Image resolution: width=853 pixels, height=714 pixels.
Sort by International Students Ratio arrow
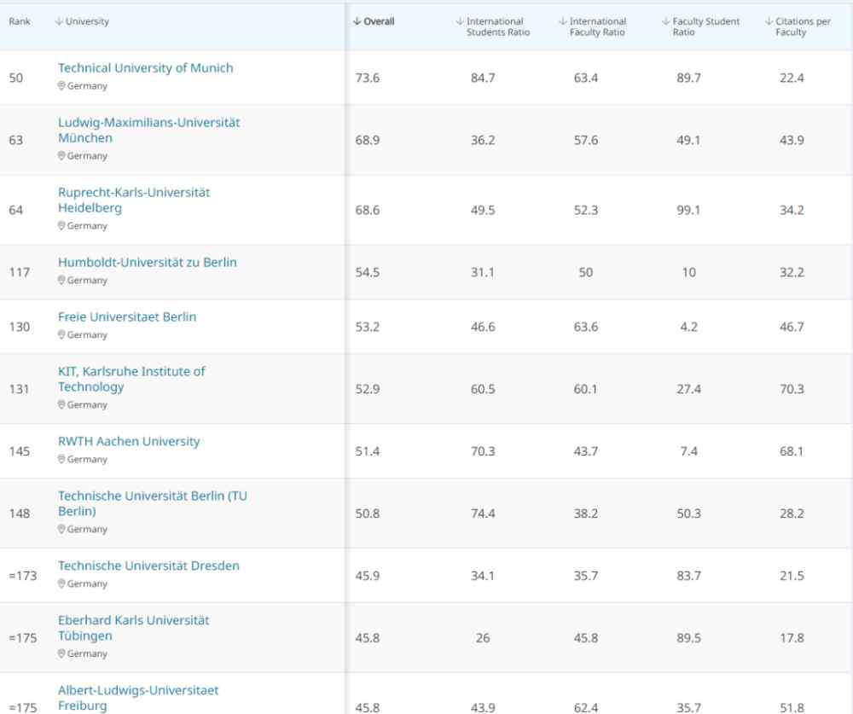[460, 22]
